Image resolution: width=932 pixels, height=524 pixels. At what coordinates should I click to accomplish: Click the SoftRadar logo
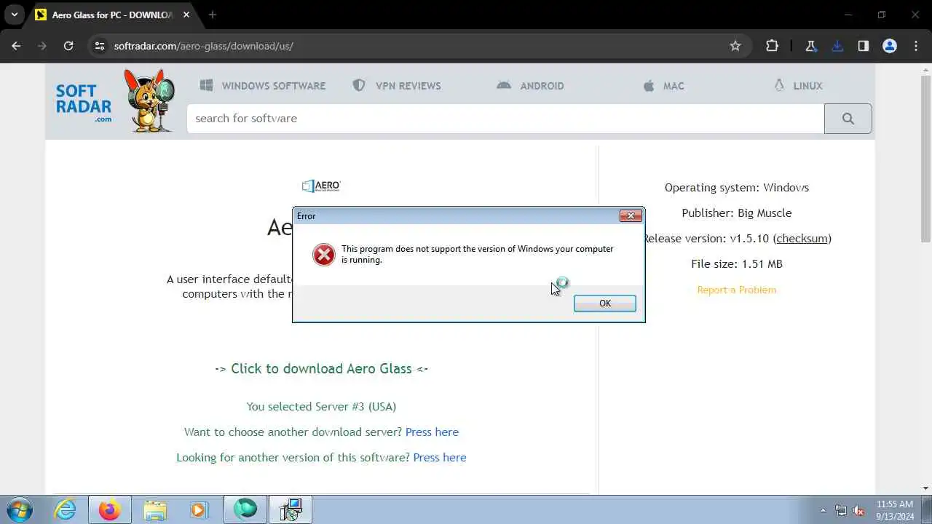tap(84, 103)
